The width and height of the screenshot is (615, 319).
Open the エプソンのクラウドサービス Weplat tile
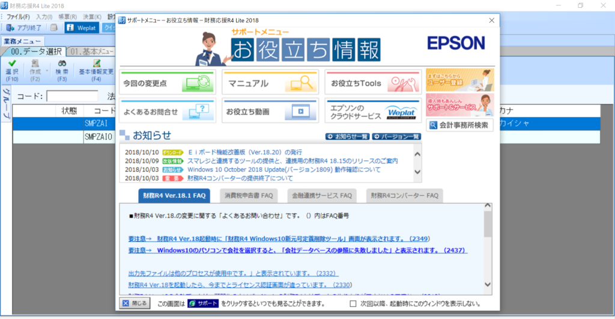point(373,111)
